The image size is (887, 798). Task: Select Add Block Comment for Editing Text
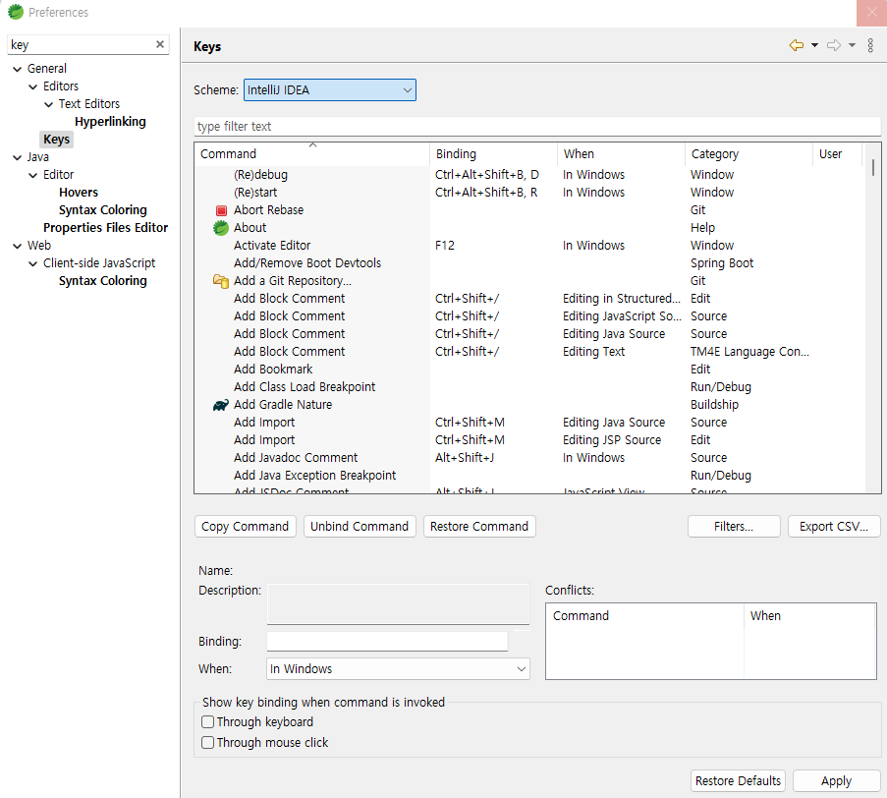pyautogui.click(x=529, y=352)
